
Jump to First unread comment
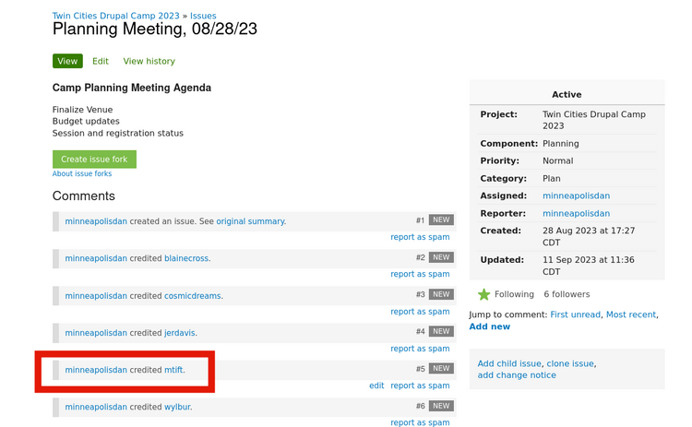tap(575, 314)
